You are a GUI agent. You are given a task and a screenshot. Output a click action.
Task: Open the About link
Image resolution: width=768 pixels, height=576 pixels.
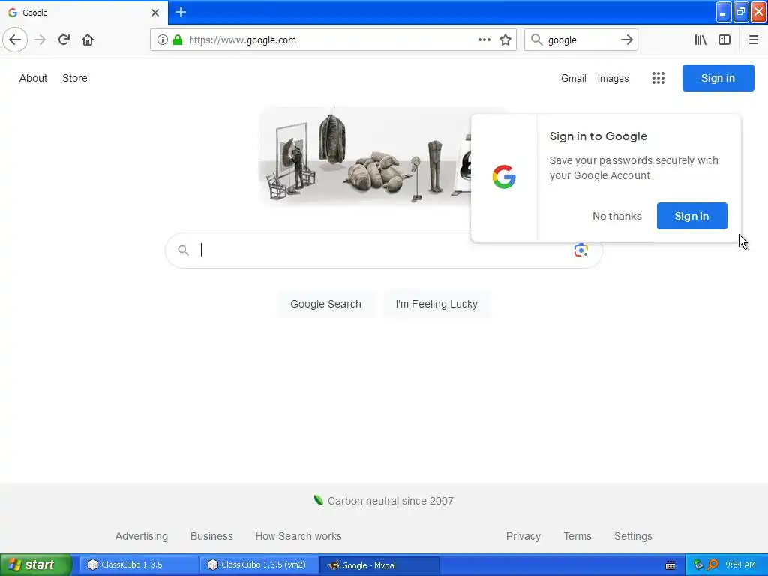(x=33, y=78)
